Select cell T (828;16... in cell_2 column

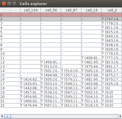pos(112,49)
